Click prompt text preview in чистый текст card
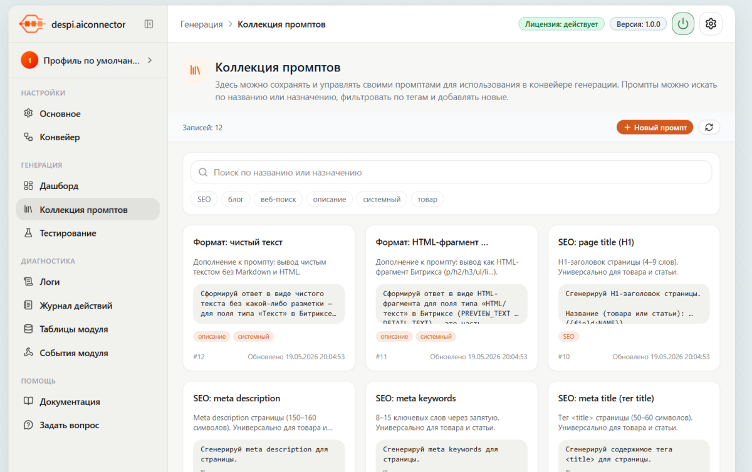 pos(269,304)
